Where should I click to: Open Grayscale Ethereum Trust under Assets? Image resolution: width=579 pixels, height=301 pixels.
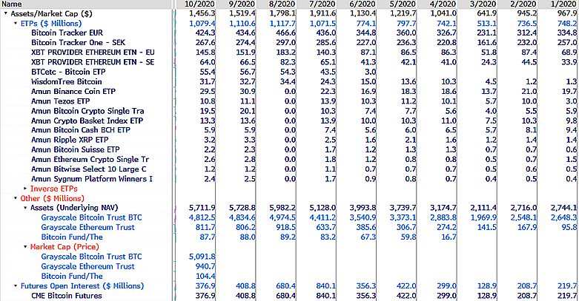(88, 227)
